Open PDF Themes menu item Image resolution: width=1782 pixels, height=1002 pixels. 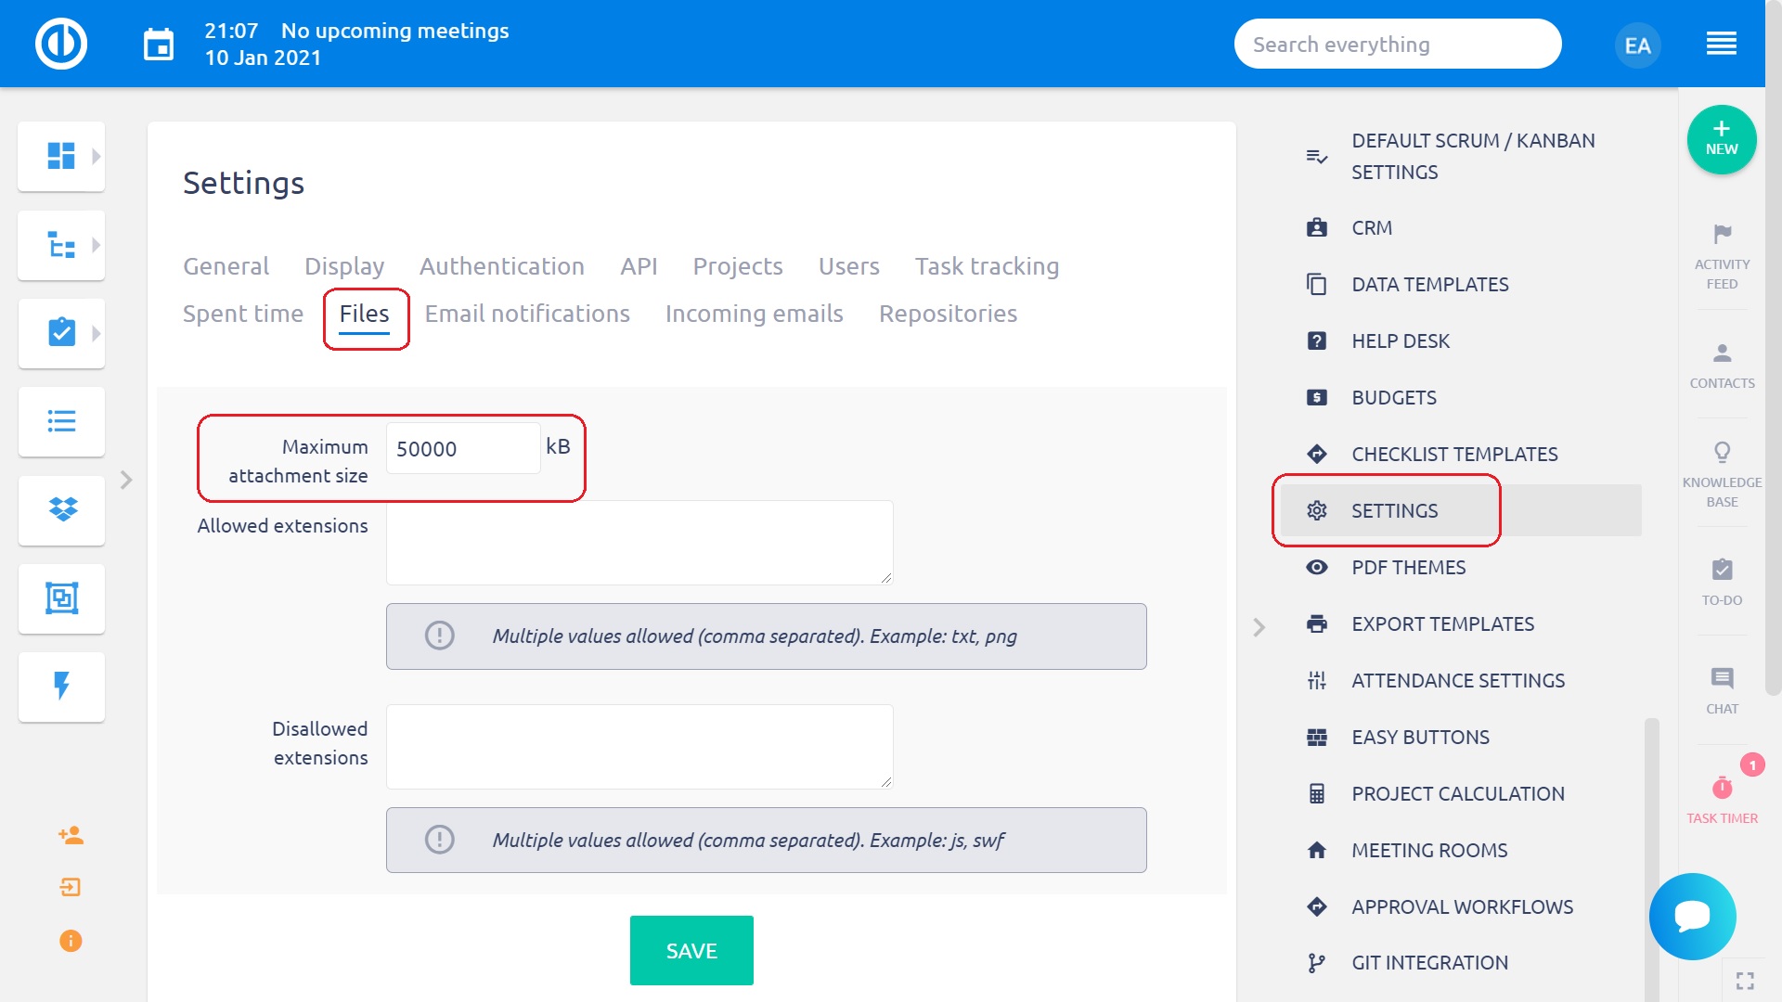pos(1408,567)
